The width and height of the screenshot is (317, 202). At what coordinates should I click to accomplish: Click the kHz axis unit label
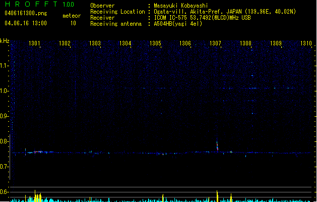[5, 41]
